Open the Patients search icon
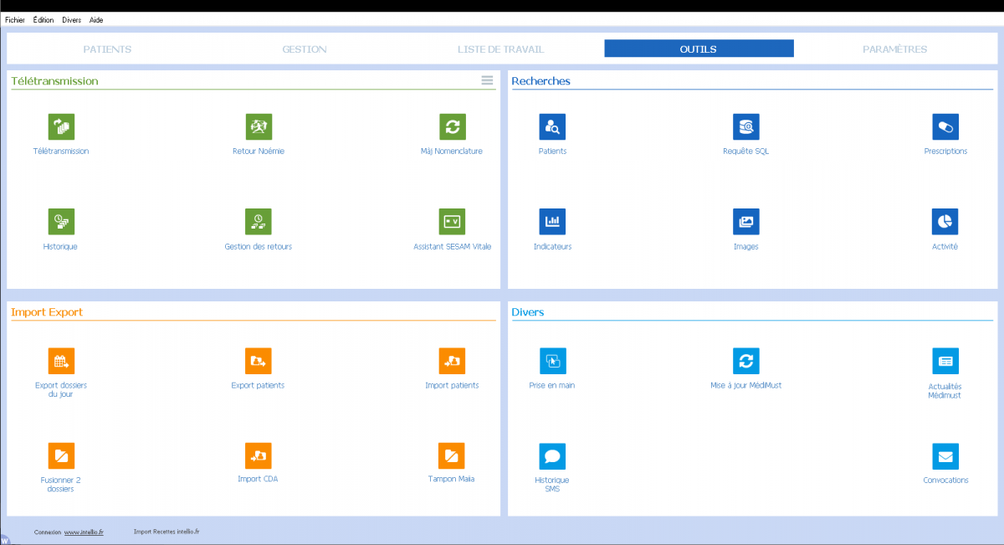The image size is (1004, 545). (552, 126)
